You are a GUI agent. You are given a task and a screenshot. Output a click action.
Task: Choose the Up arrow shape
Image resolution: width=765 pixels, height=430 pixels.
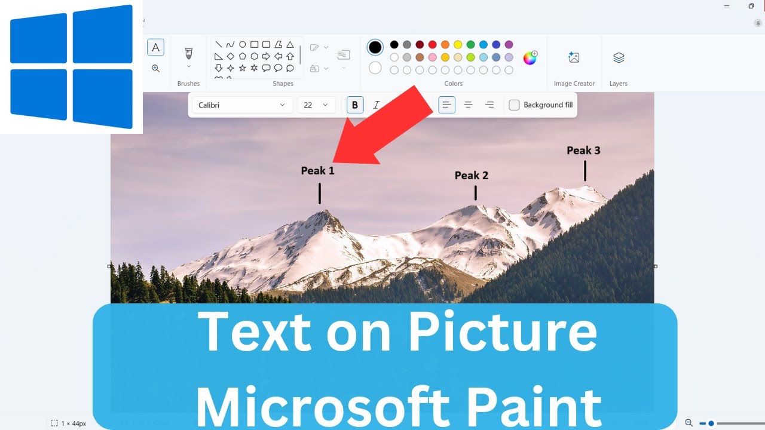[290, 56]
